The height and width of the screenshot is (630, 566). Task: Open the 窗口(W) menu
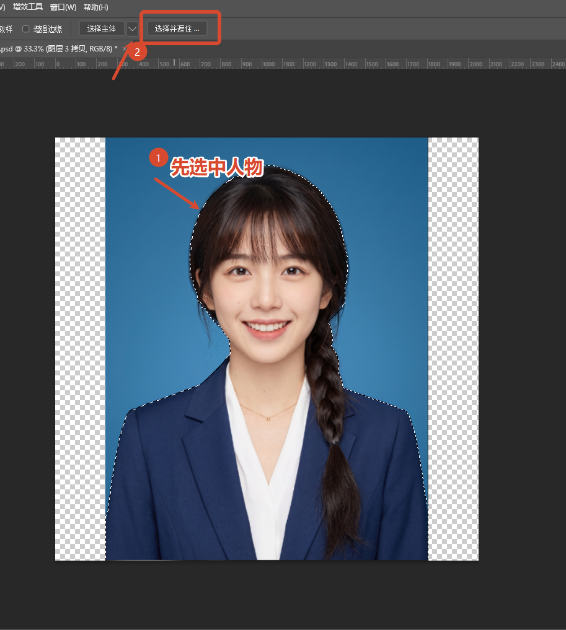pyautogui.click(x=63, y=7)
